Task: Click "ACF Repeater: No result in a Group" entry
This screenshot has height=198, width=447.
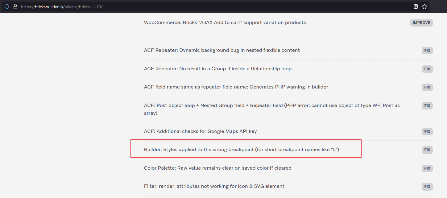Action: click(218, 69)
